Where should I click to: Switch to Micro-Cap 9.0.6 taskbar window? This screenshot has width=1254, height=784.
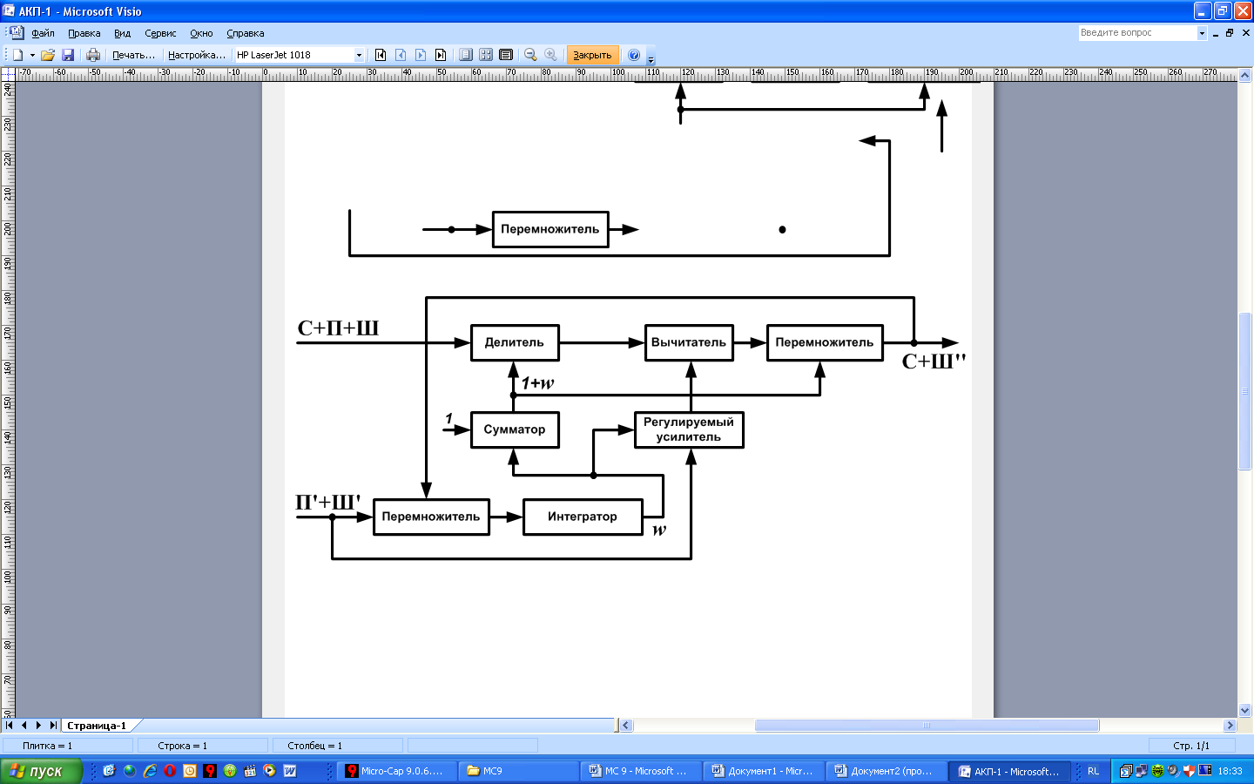[x=394, y=771]
